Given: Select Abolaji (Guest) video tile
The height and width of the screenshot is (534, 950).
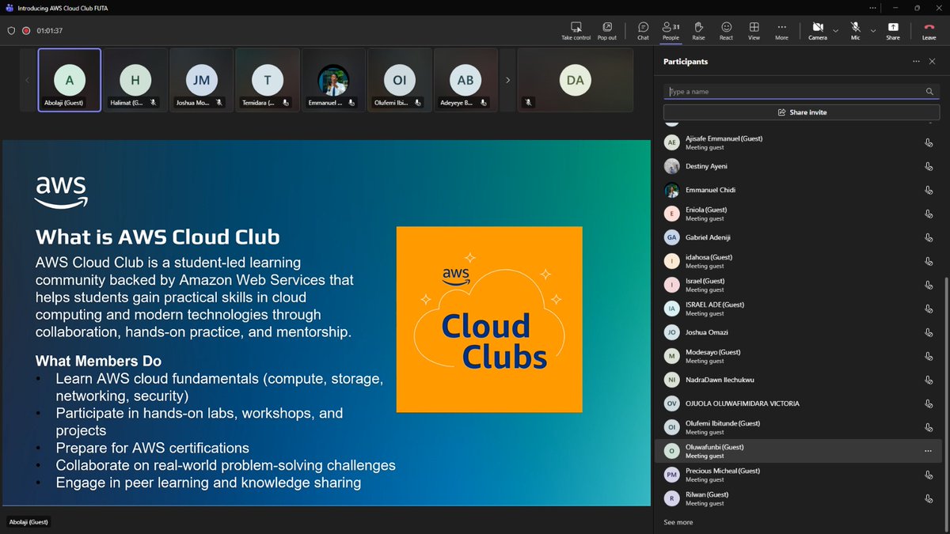Looking at the screenshot, I should [70, 80].
